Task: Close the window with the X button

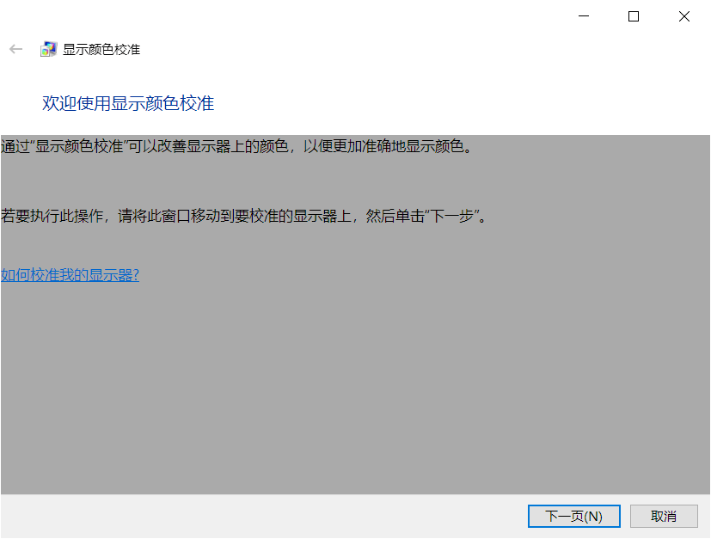Action: (684, 16)
